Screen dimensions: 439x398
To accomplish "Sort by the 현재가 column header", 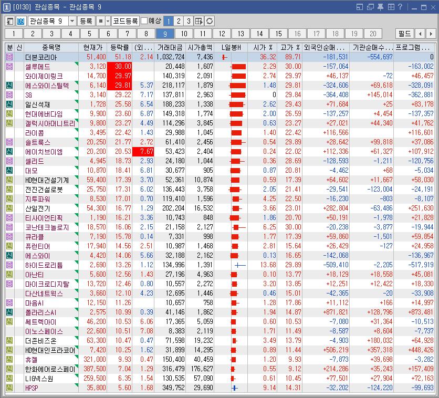I will [93, 48].
